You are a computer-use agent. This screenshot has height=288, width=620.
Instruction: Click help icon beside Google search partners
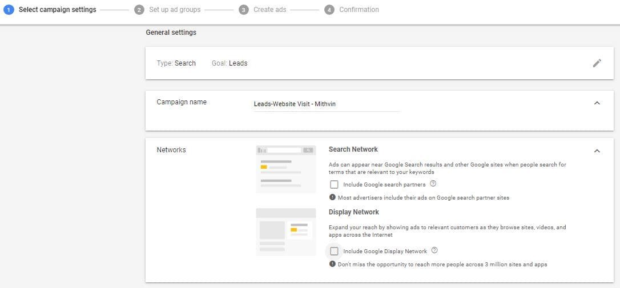coord(433,184)
